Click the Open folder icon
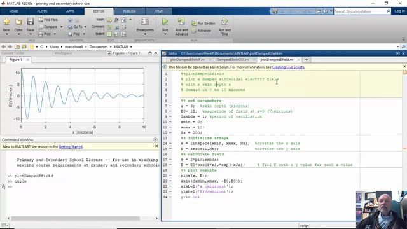 pyautogui.click(x=18, y=22)
